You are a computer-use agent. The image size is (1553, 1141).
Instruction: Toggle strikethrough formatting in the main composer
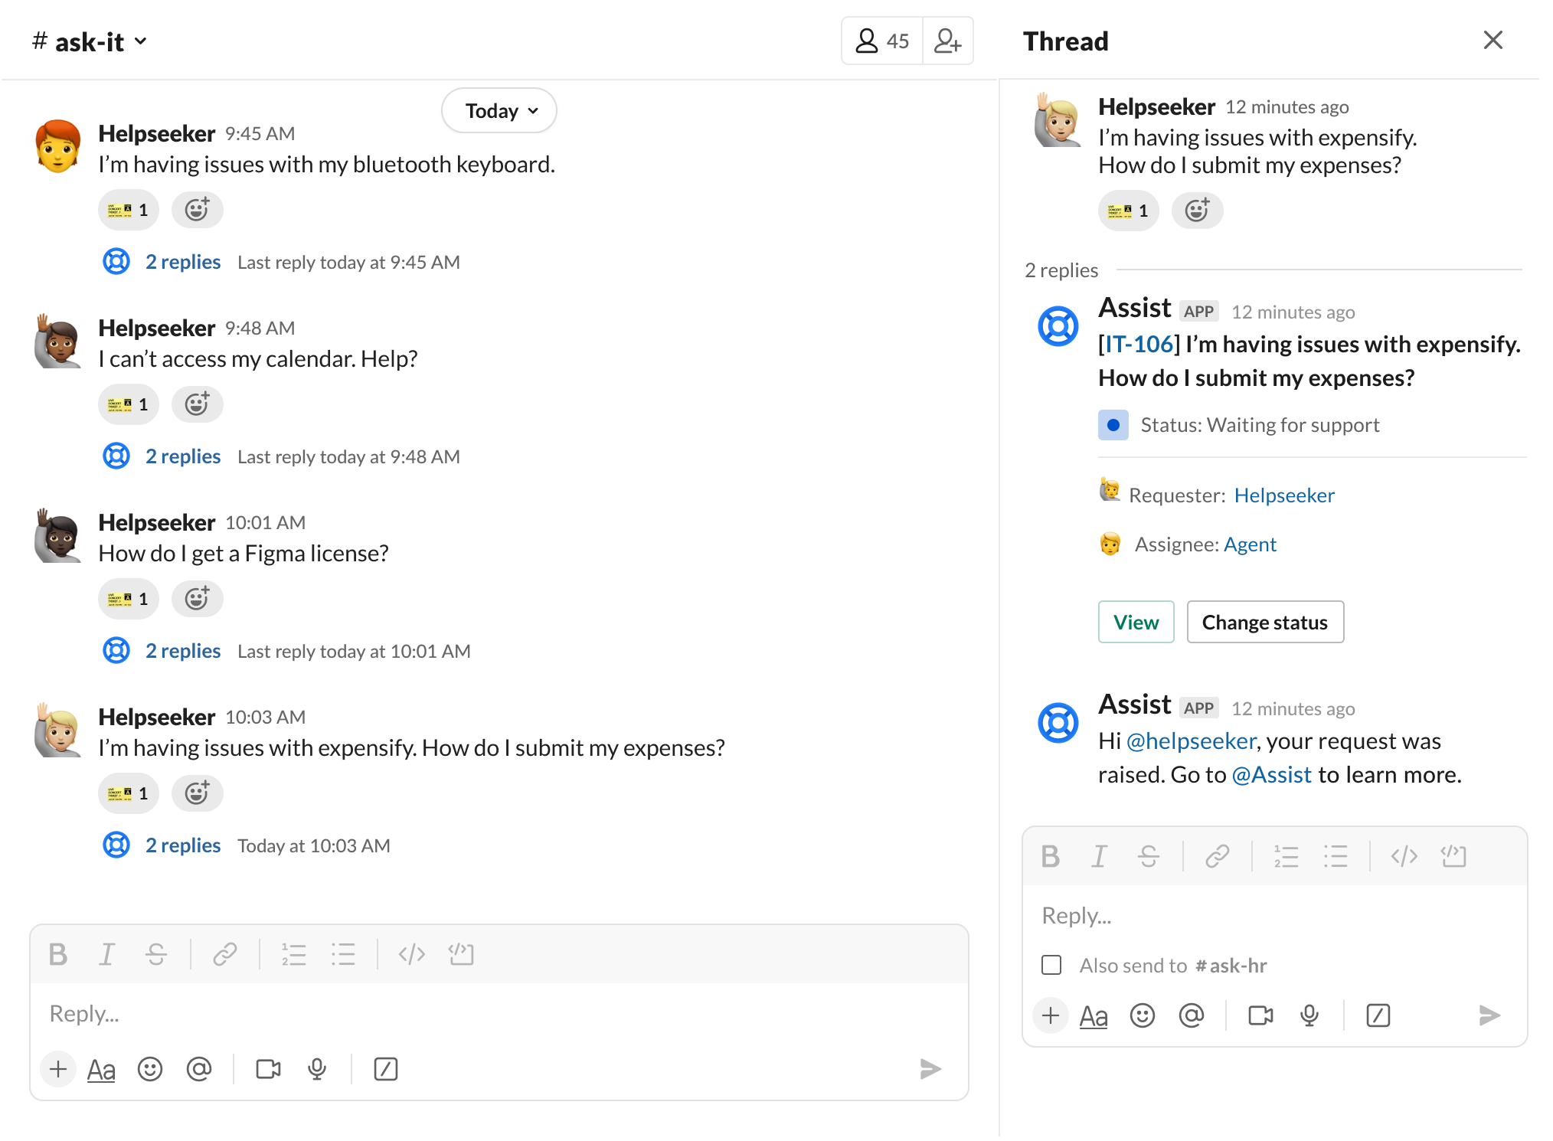coord(156,954)
